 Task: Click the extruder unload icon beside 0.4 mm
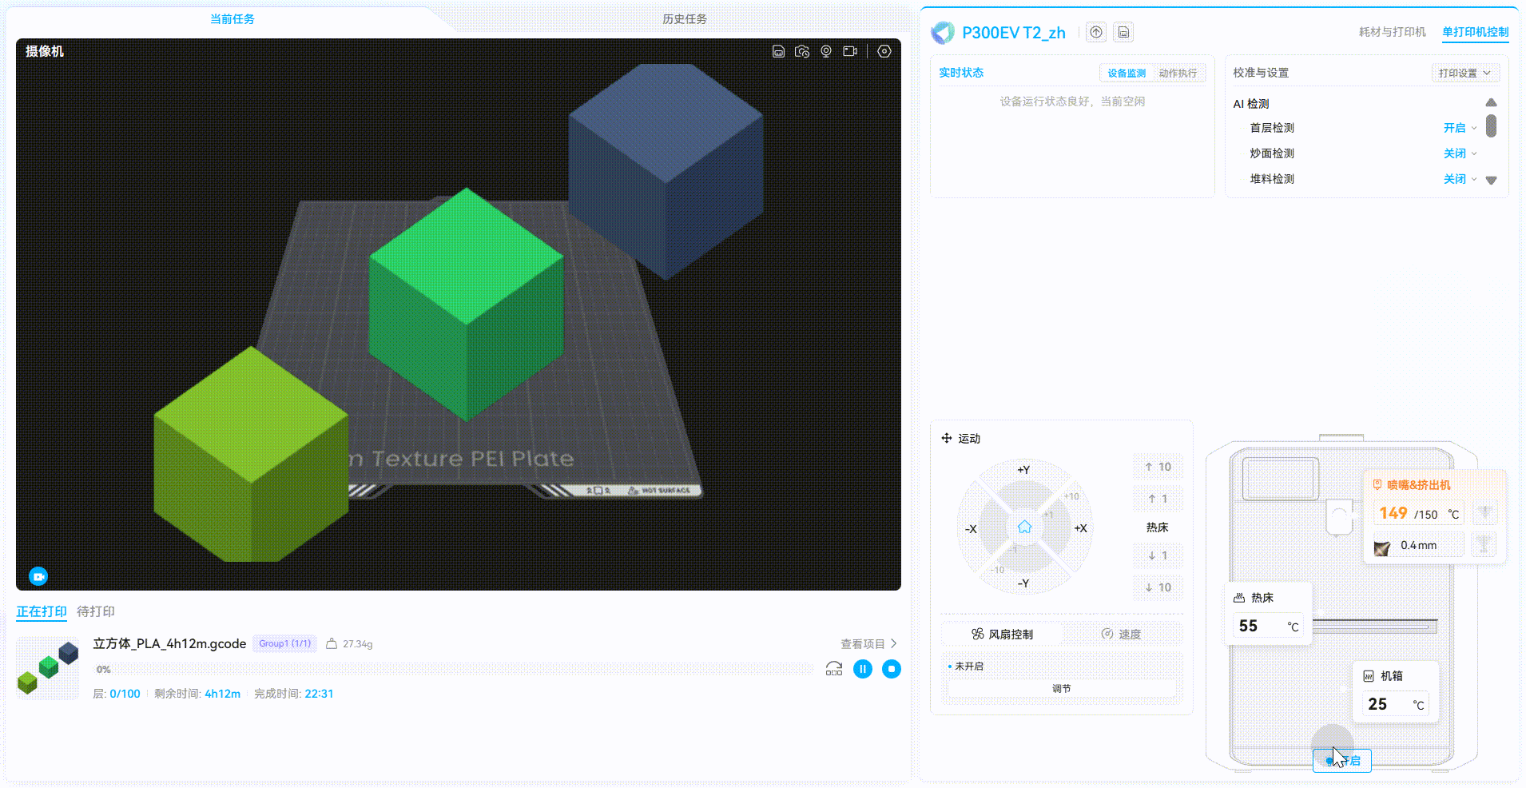click(1484, 544)
